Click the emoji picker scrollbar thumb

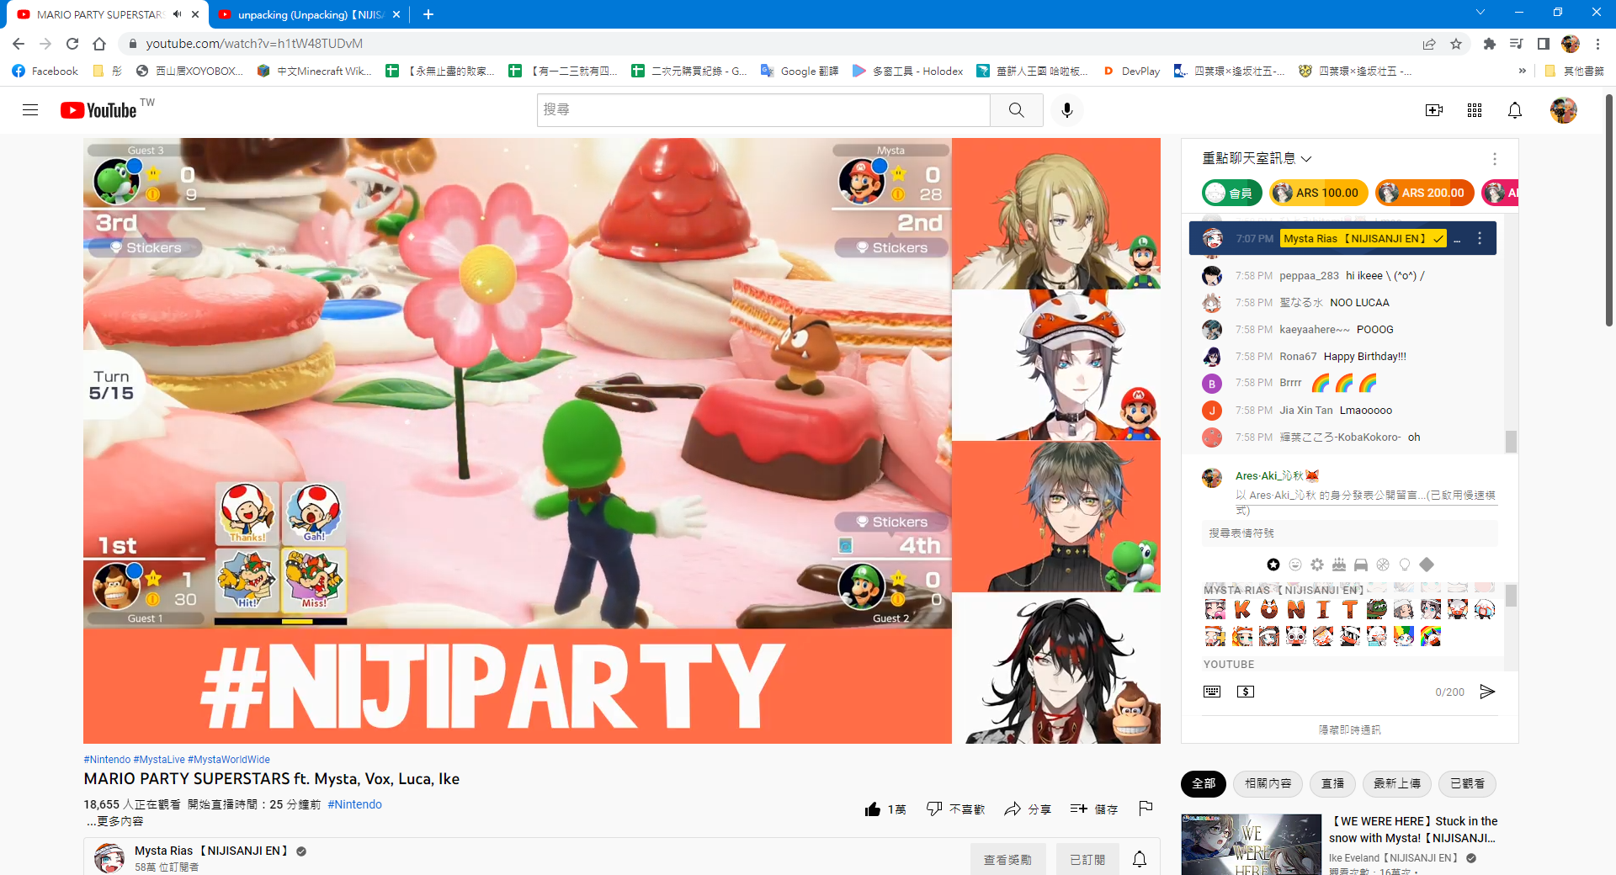(x=1511, y=596)
